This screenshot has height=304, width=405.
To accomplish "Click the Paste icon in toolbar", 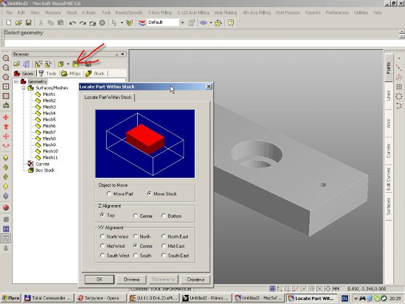I will point(60,23).
